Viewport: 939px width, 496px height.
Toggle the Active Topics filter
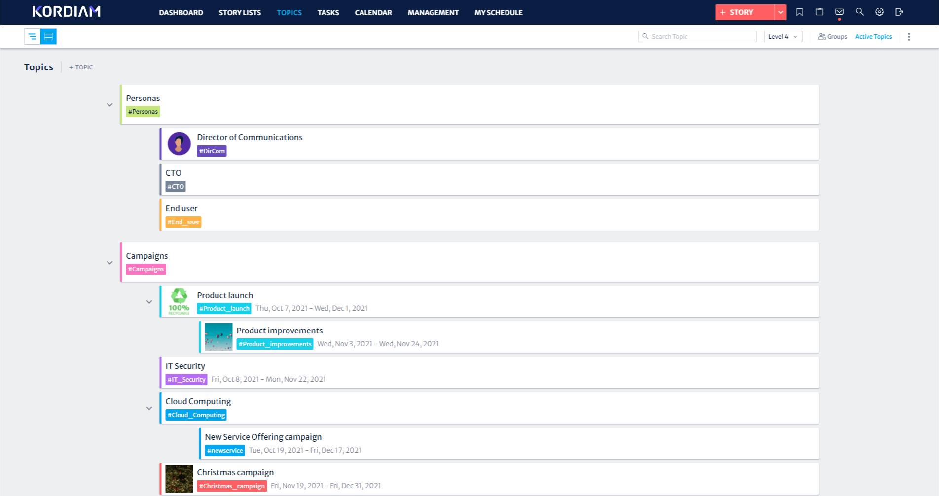coord(873,37)
